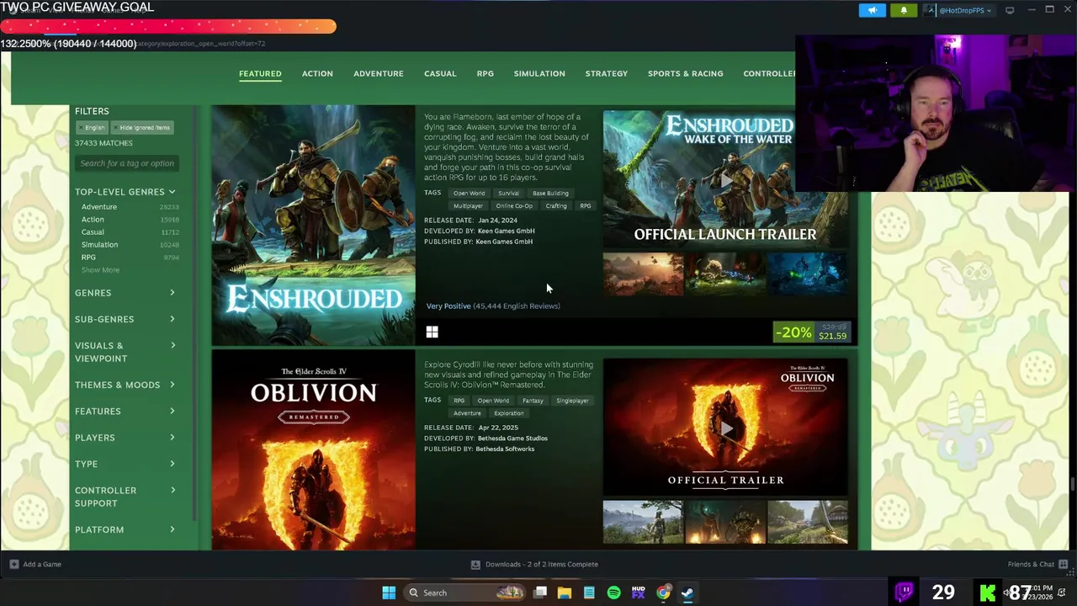Click Add a Game plus icon
This screenshot has width=1077, height=606.
(x=14, y=564)
